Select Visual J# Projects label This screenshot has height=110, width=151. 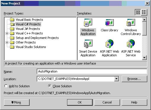click(28, 29)
